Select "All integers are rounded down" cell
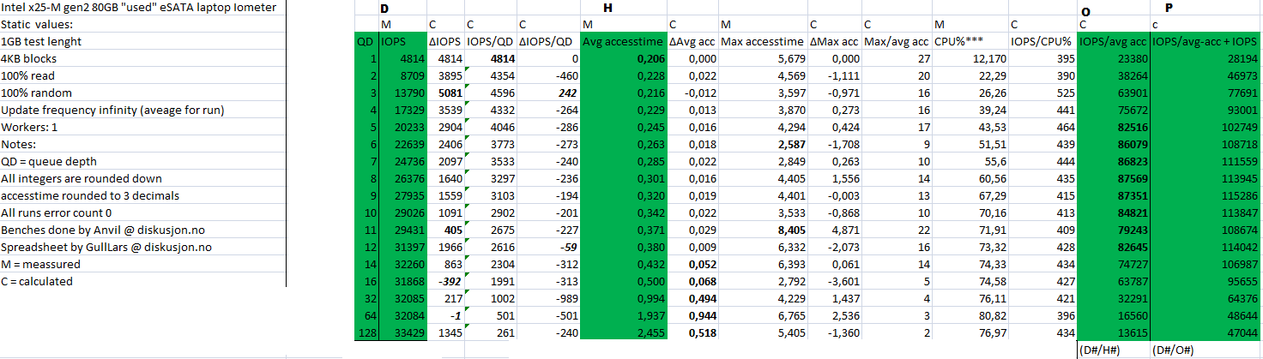The width and height of the screenshot is (1263, 359). [82, 178]
